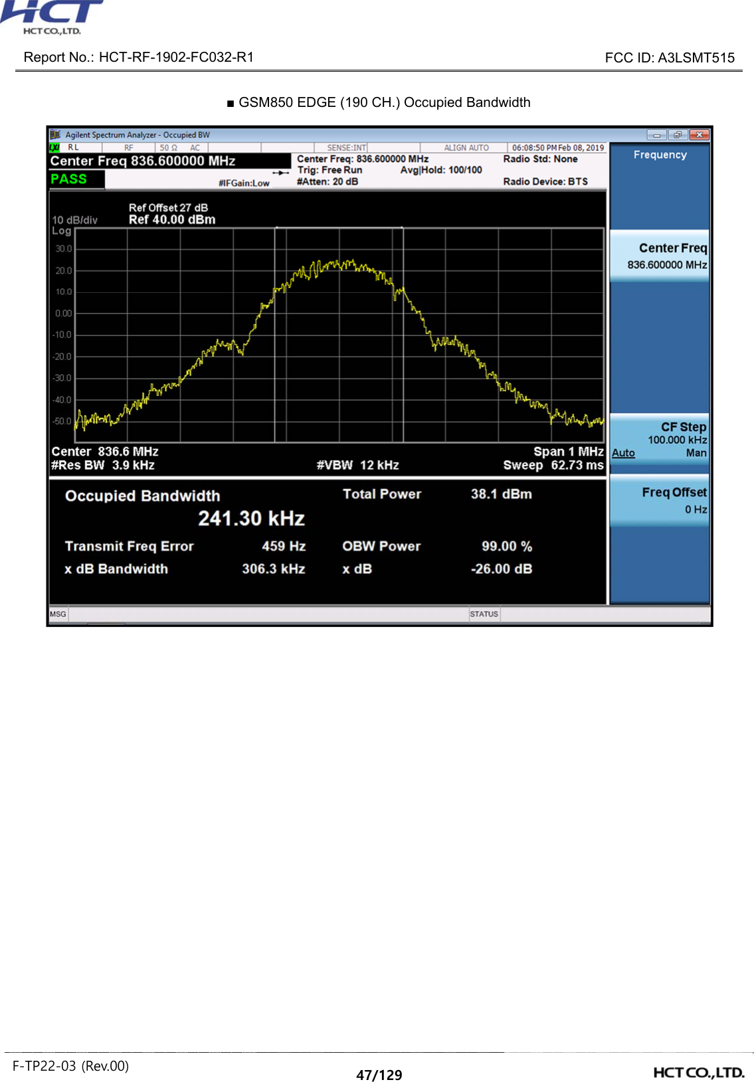The width and height of the screenshot is (754, 1082).
Task: Click the Avg|Hold: 100/100 text
Action: (x=441, y=170)
